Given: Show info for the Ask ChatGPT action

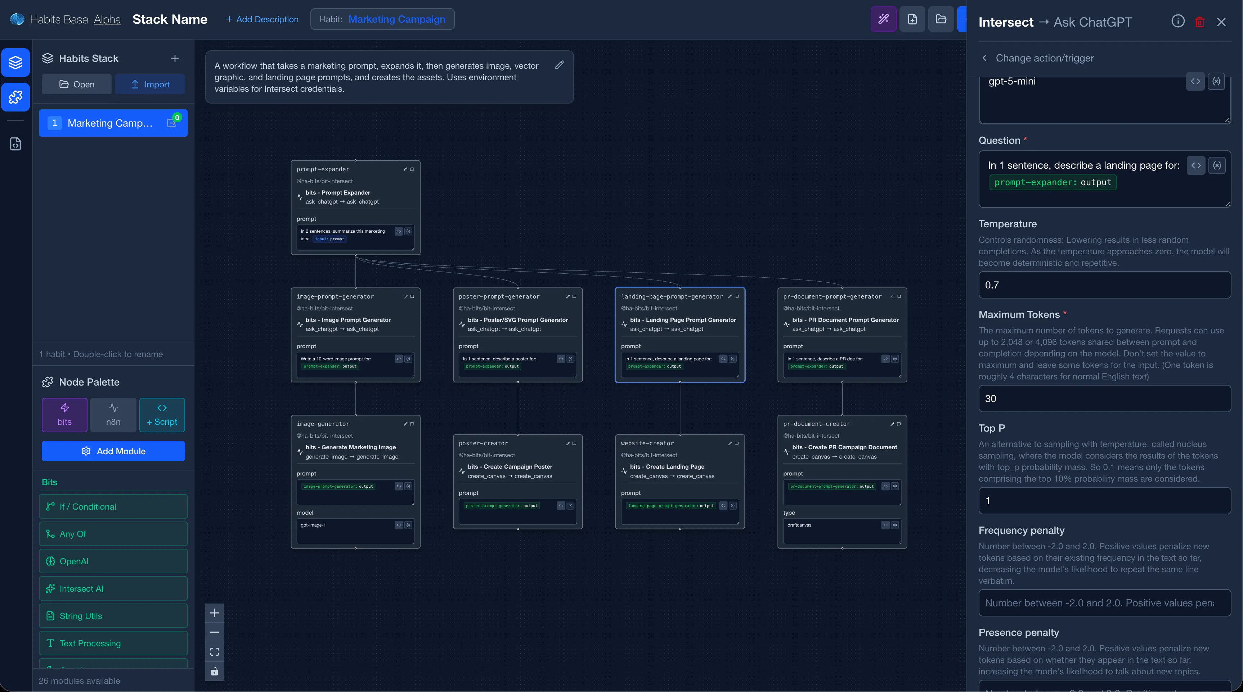Looking at the screenshot, I should [1178, 21].
